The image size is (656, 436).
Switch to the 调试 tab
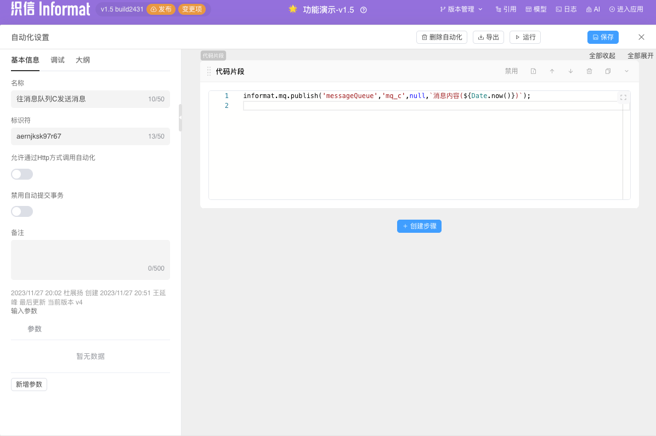[57, 60]
